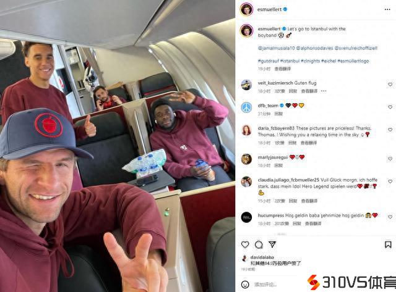Like dfb_team's comment heart
This screenshot has height=292, width=396.
coord(390,107)
